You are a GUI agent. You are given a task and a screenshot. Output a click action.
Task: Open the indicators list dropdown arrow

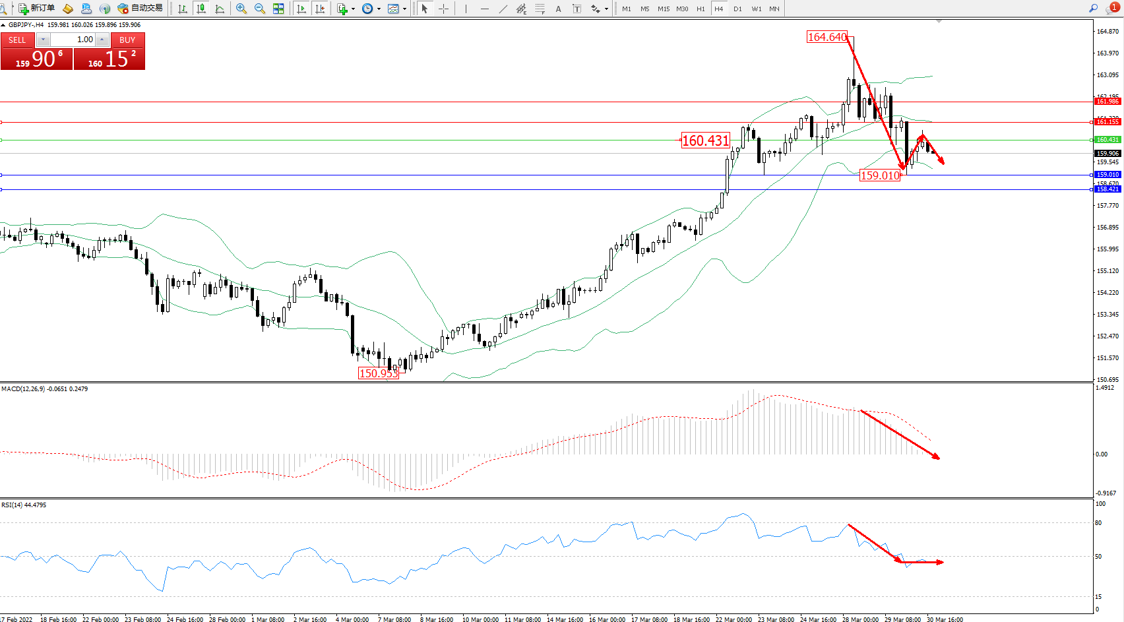(353, 9)
